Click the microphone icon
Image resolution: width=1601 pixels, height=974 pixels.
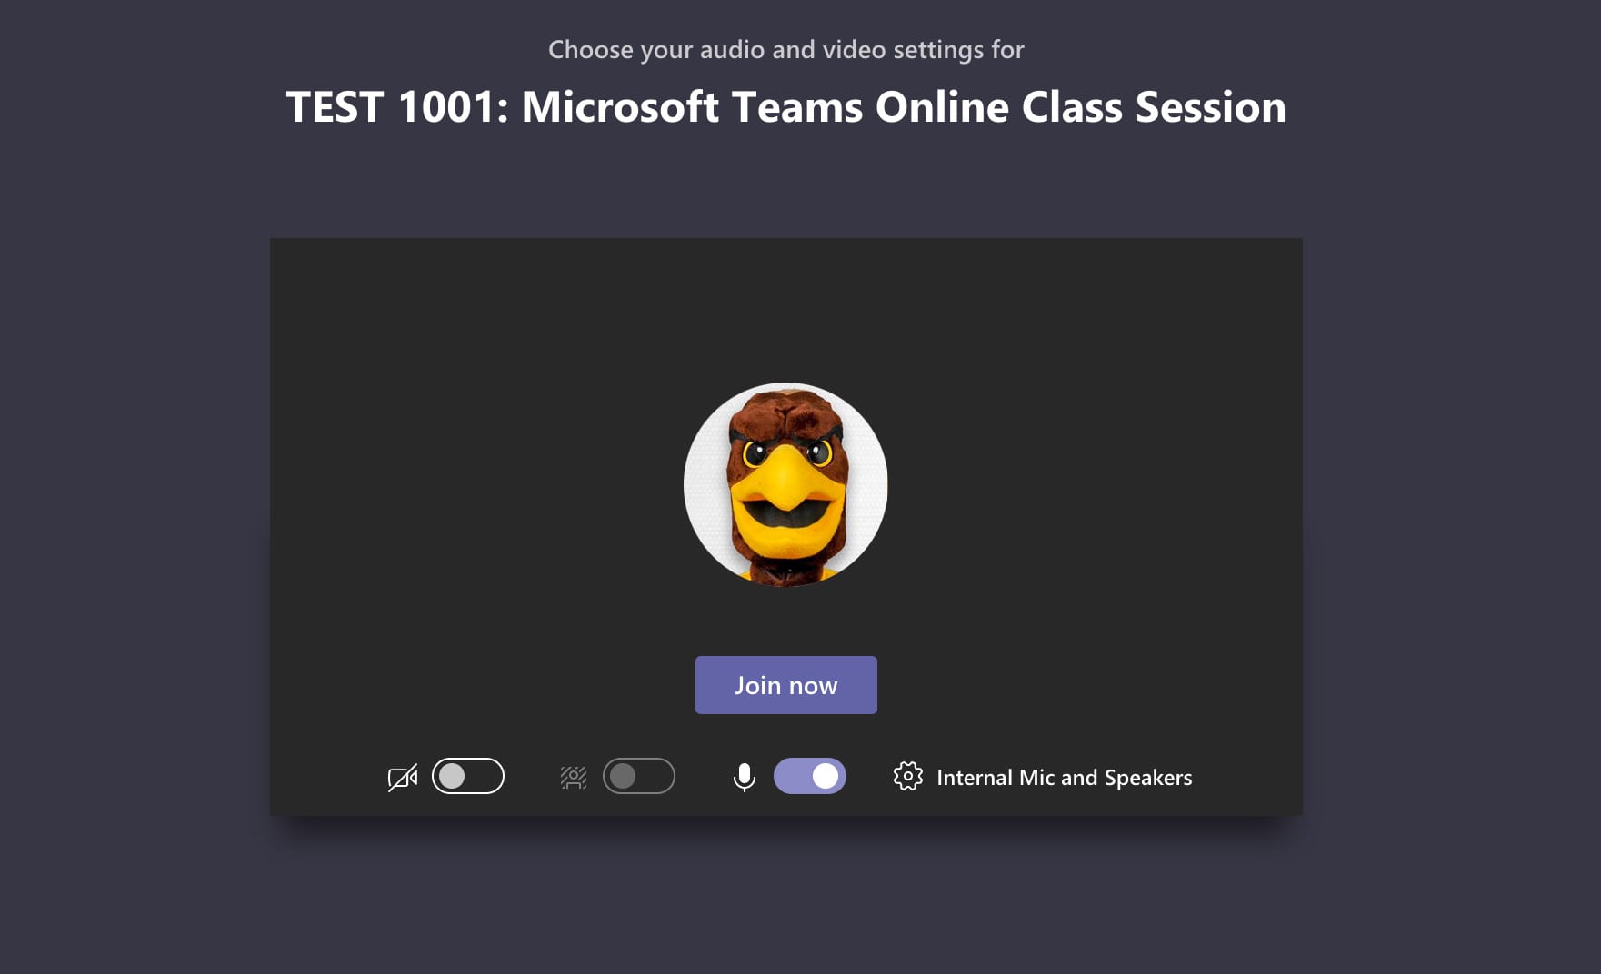tap(745, 777)
